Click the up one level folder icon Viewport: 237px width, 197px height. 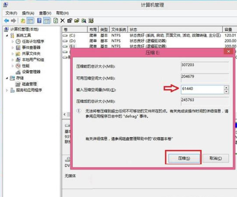pos(23,21)
